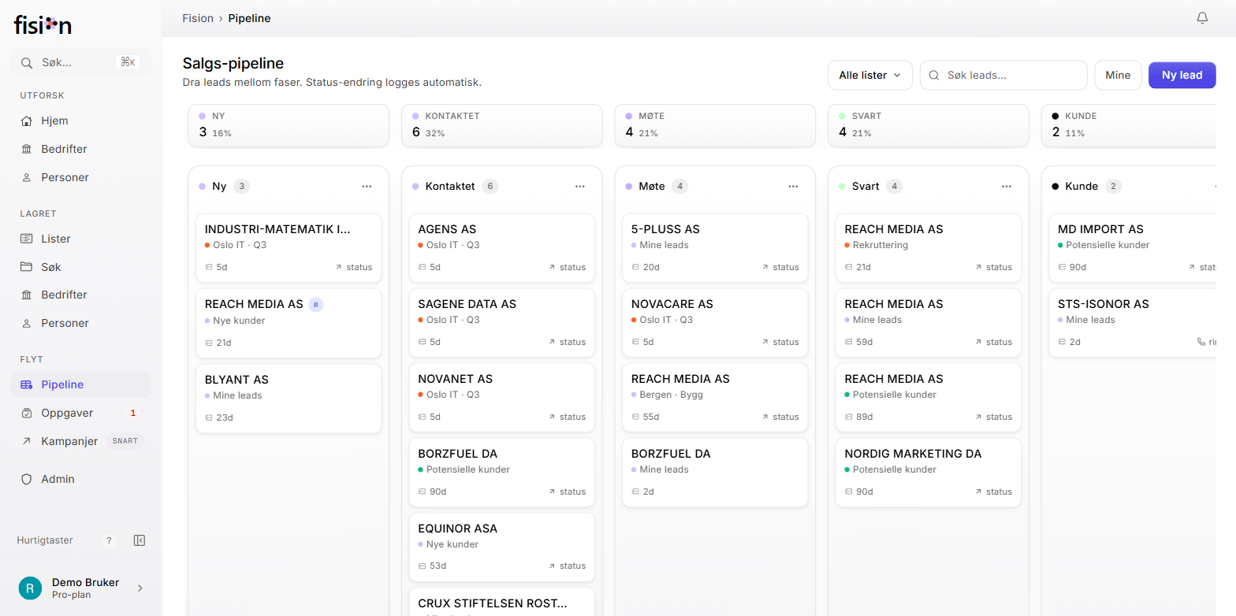Click the Kampanjer arrow icon
The height and width of the screenshot is (616, 1236).
tap(27, 441)
